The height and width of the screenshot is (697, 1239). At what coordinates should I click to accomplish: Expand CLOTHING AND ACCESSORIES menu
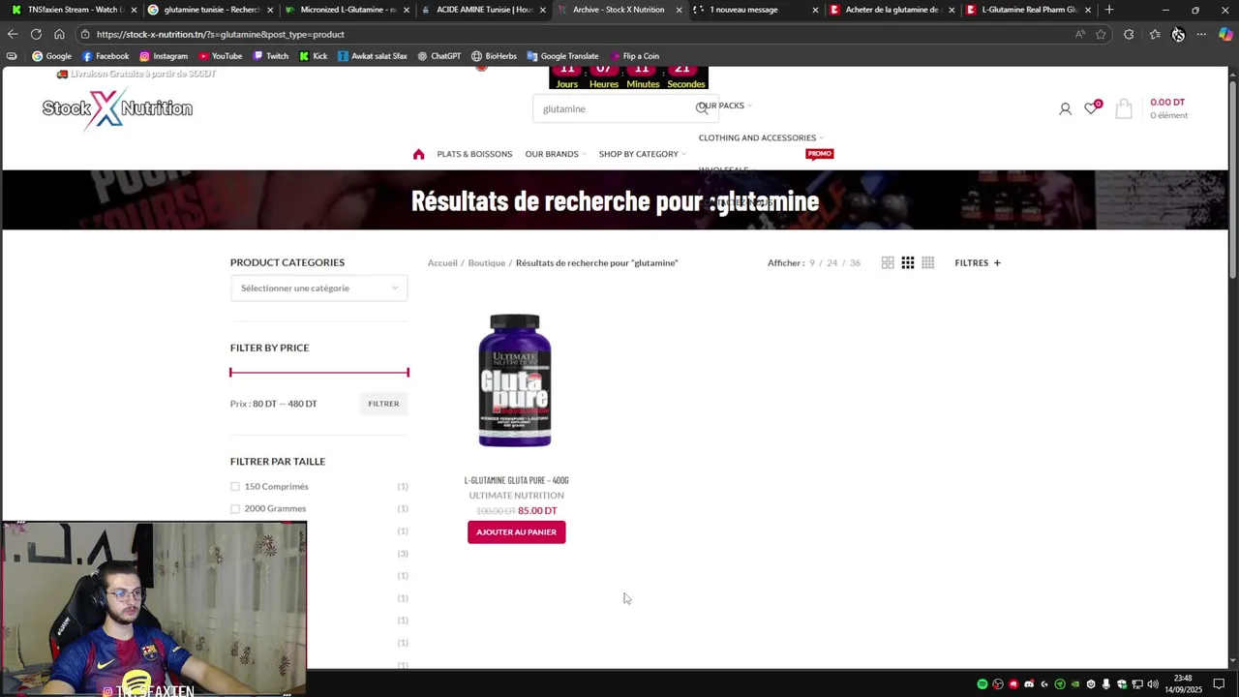coord(761,137)
